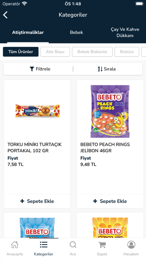The image size is (146, 259).
Task: Open the Kategoriler list icon
Action: pos(44,244)
